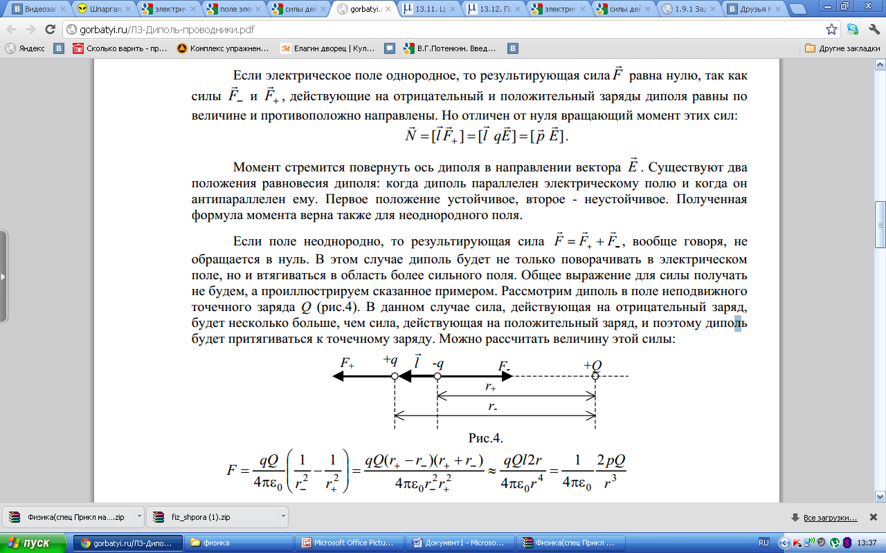Open the 'Другие закладки' bookmarks folder

(x=842, y=48)
